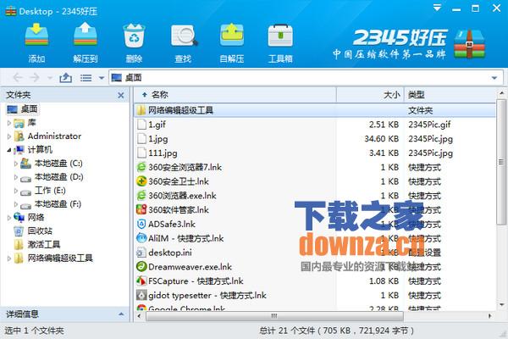
Task: Select the 回收站 recycle bin icon
Action: pyautogui.click(x=19, y=231)
